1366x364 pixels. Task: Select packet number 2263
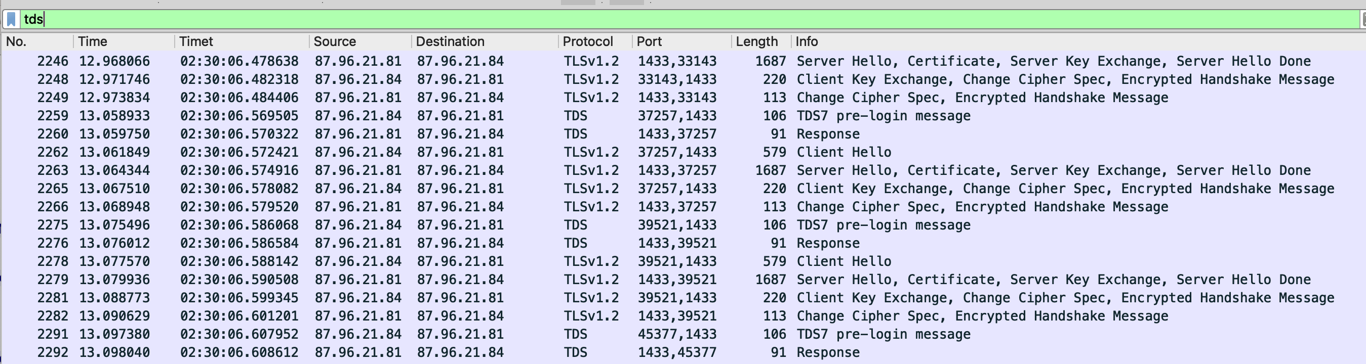coord(683,170)
